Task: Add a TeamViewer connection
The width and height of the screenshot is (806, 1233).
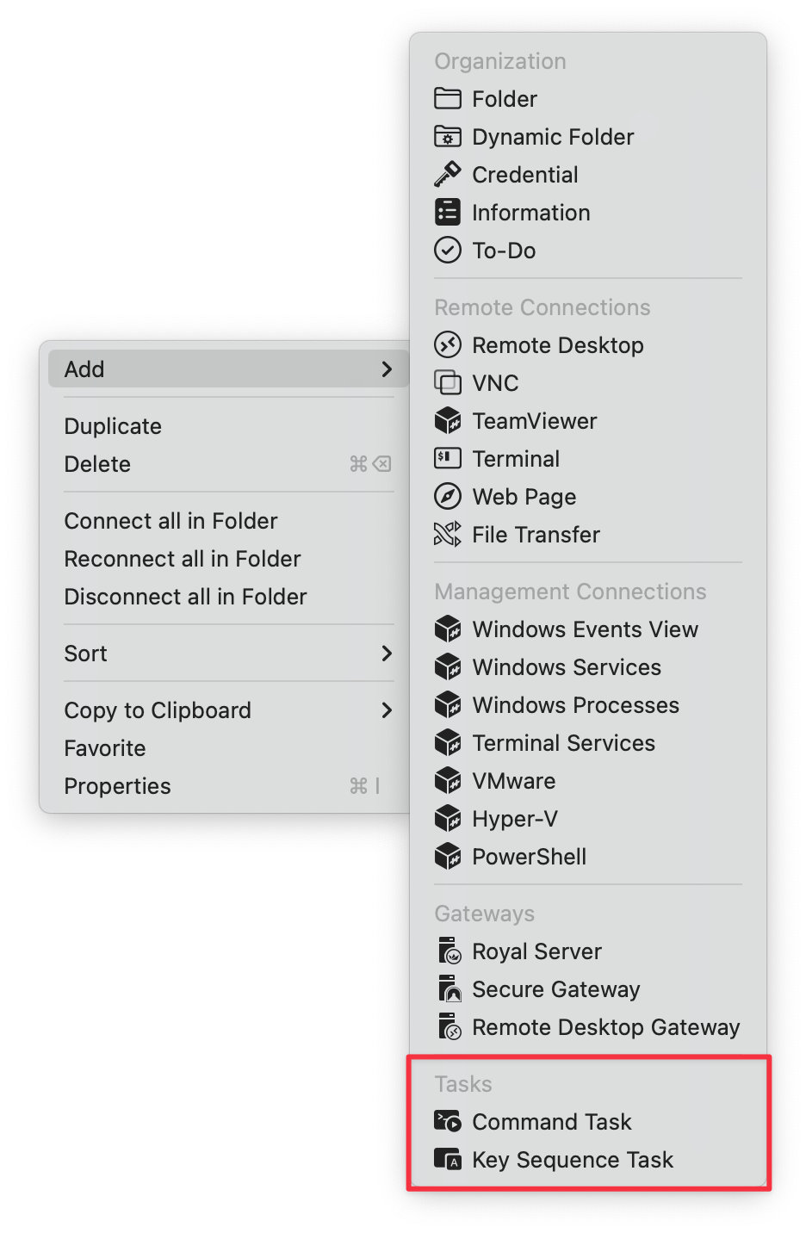Action: pos(588,421)
